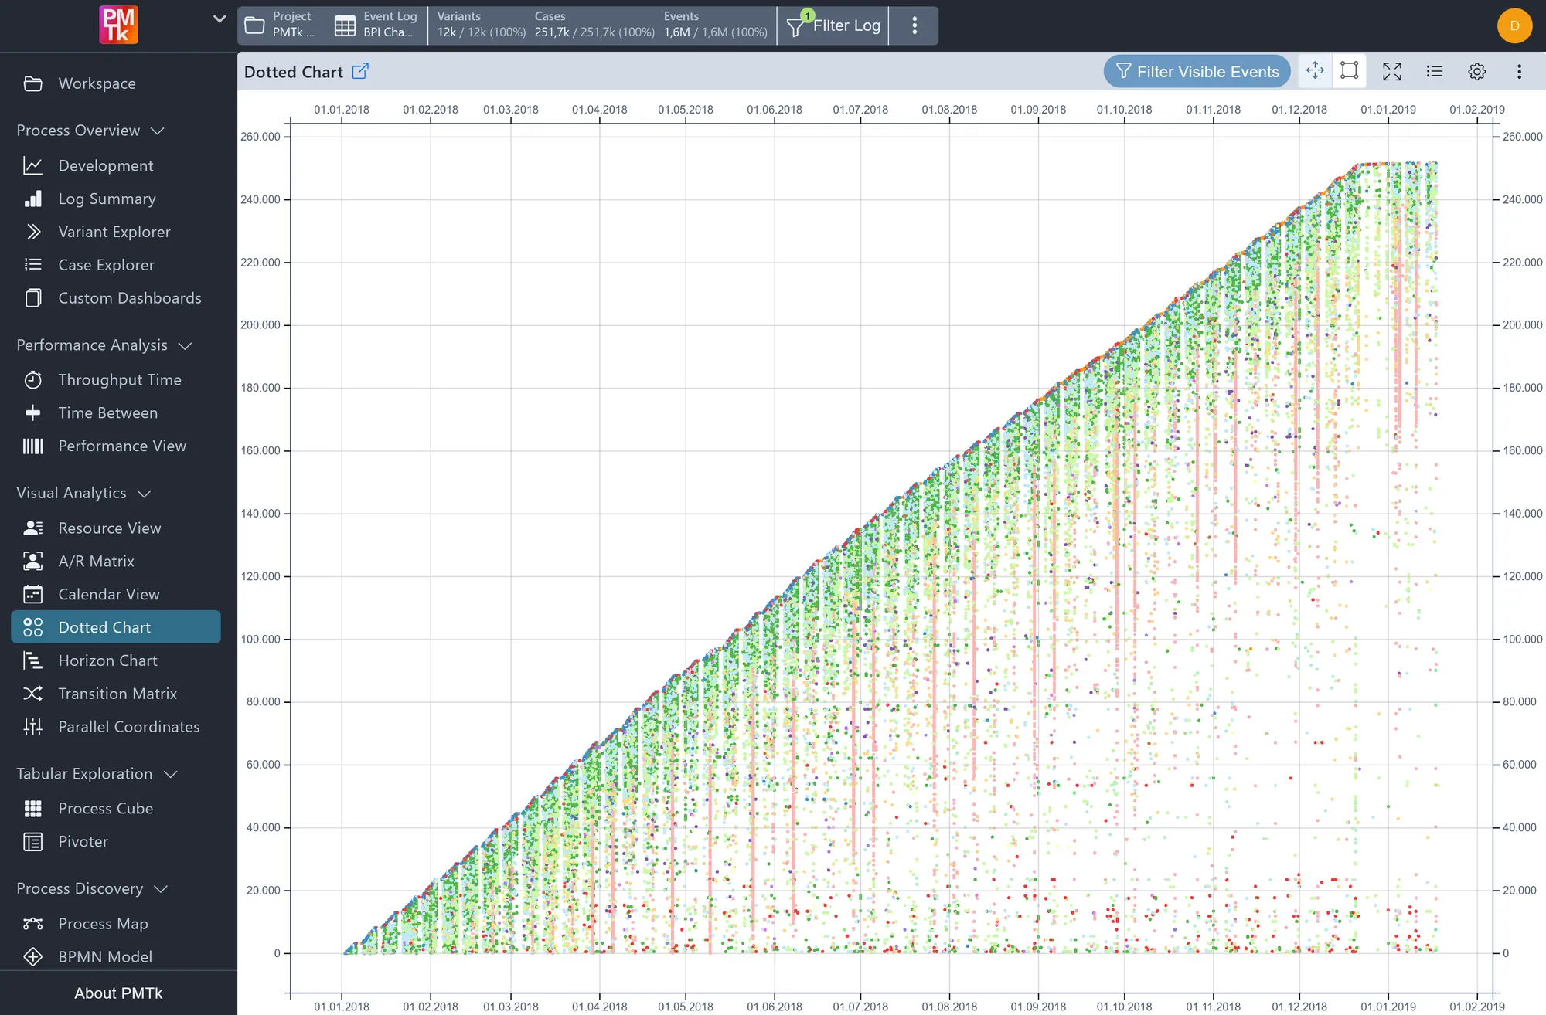Collapse the Performance Analysis section
This screenshot has height=1015, width=1546.
point(104,345)
